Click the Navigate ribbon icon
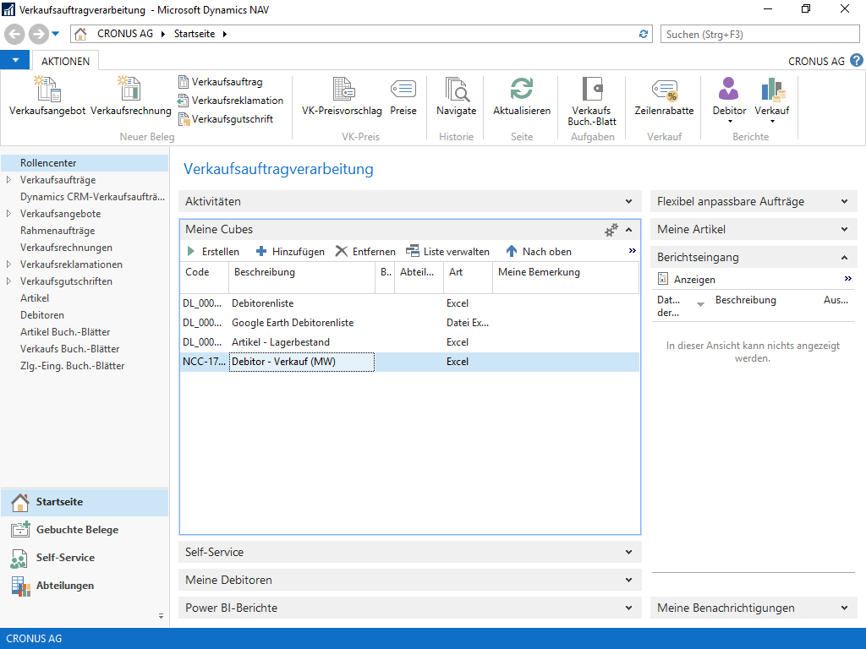This screenshot has width=866, height=649. coord(456,96)
